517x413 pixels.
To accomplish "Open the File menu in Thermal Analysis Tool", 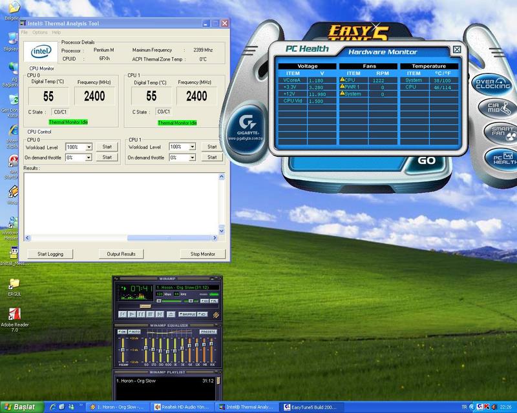I will click(25, 32).
